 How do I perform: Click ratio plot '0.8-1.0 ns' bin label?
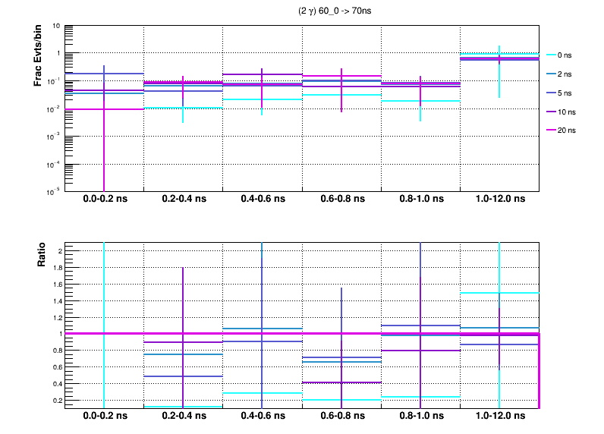[x=420, y=417]
